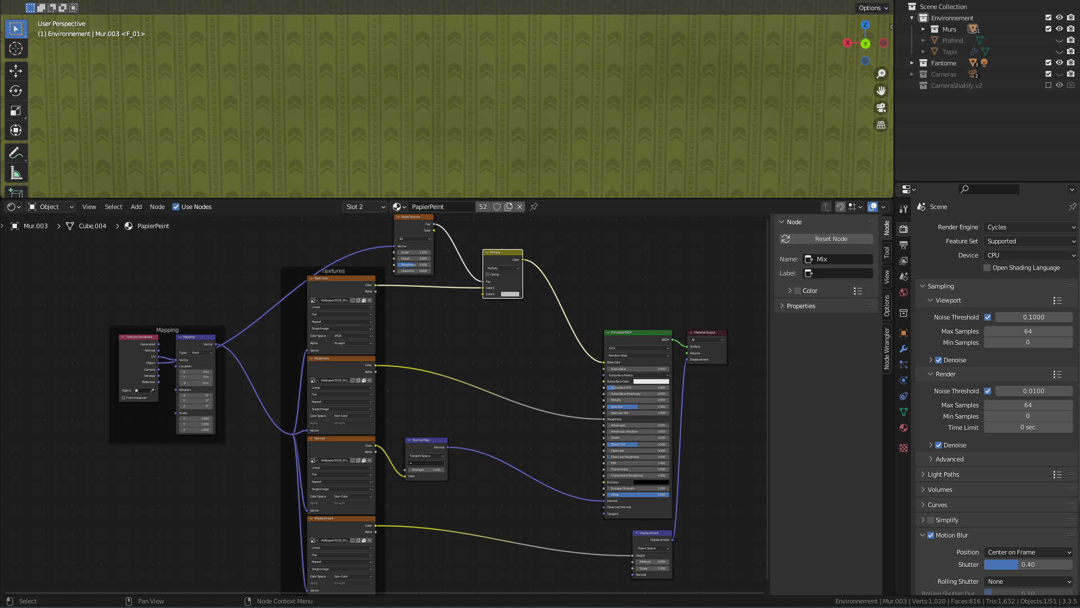Open the Slot 2 material slot dropdown
The width and height of the screenshot is (1080, 608).
(364, 207)
